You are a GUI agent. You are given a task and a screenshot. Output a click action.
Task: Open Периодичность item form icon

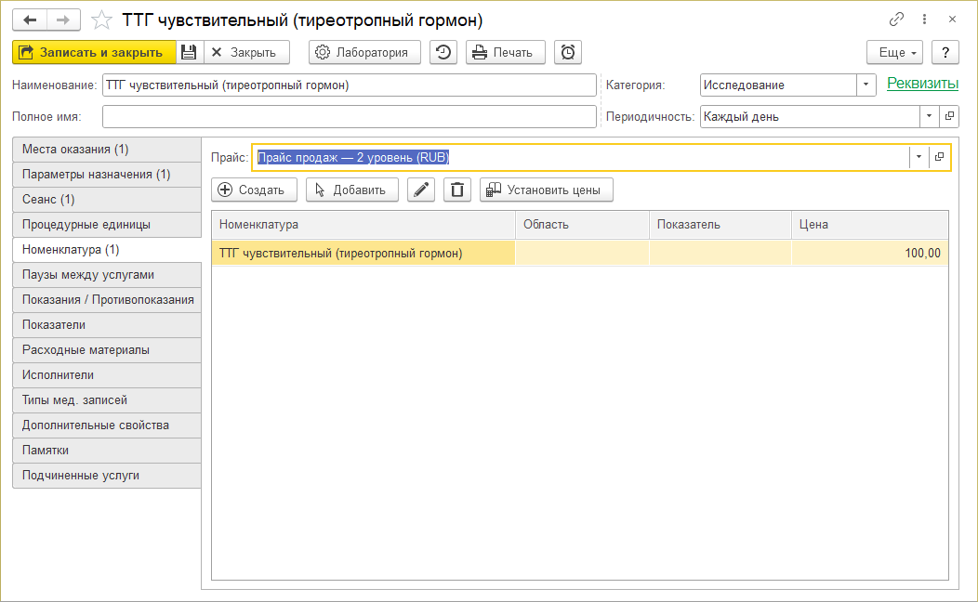tap(949, 116)
